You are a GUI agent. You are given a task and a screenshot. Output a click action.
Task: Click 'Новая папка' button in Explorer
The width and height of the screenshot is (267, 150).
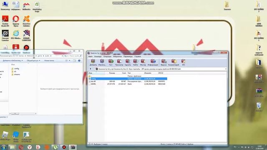pos(49,60)
